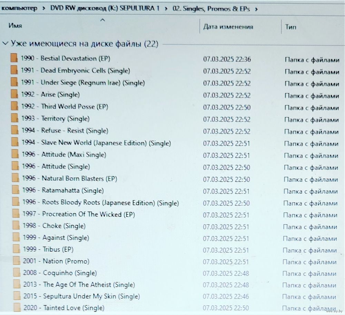Click folder icon of 1996 - Attitude (Maxi Single)
345x315 pixels.
coord(15,154)
